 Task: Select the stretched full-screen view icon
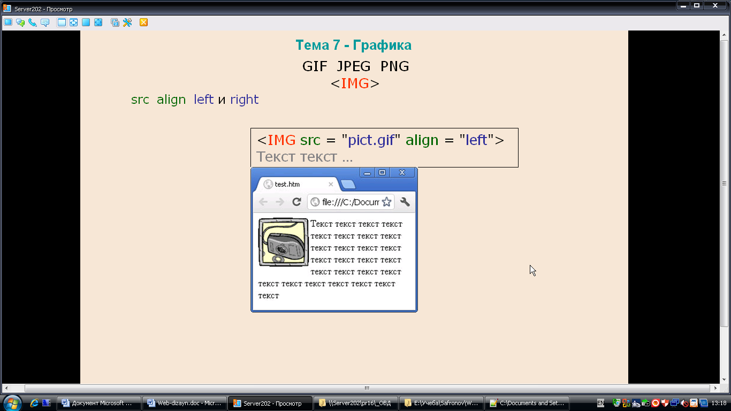point(98,22)
